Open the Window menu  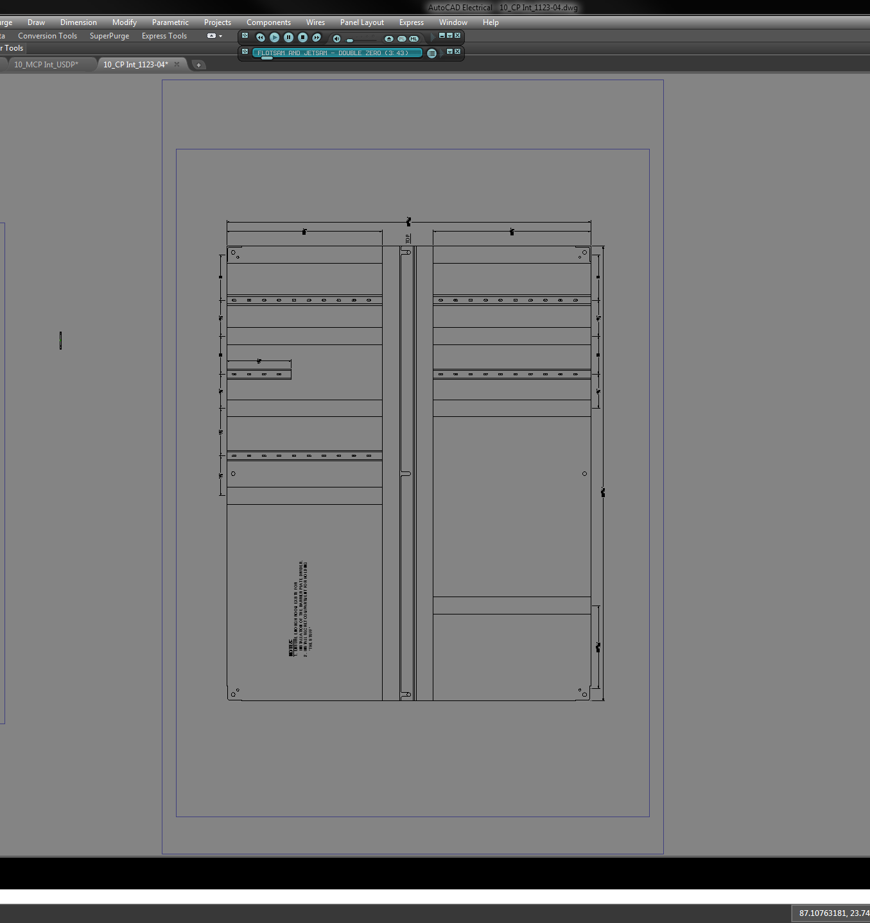coord(453,22)
